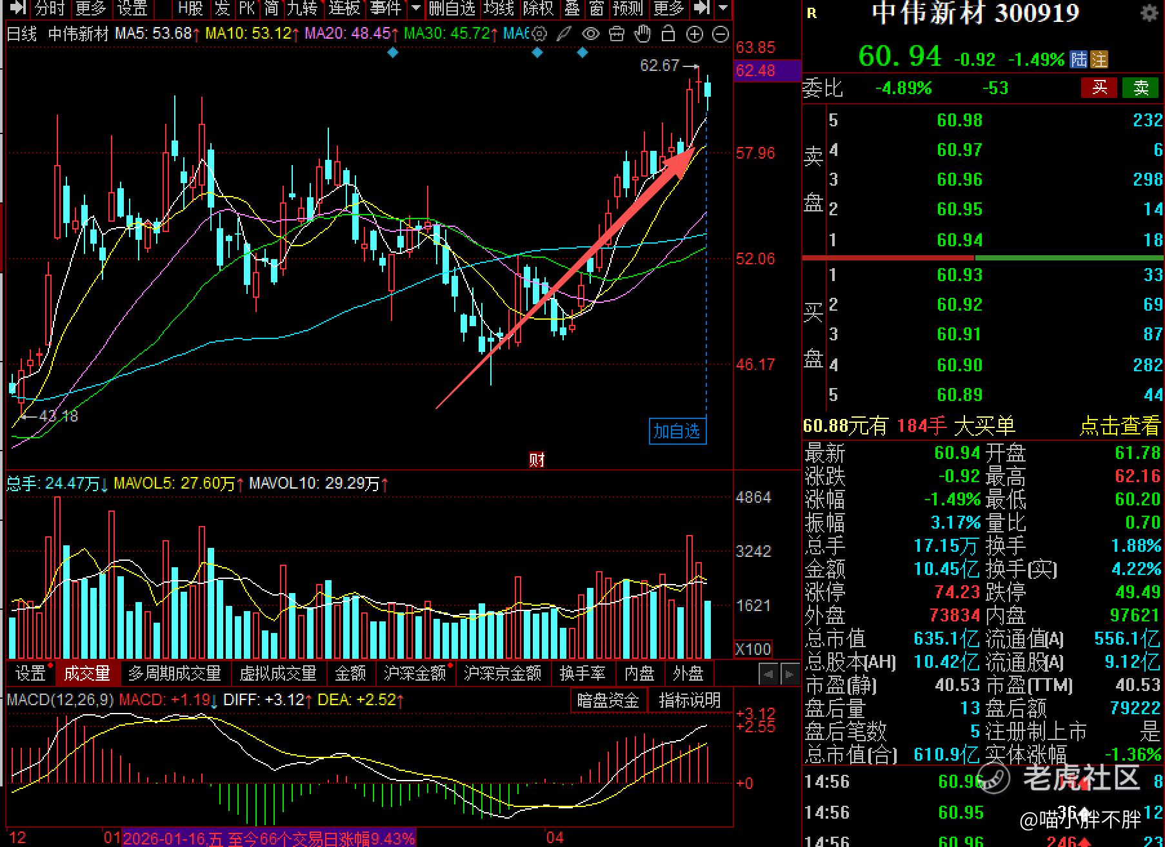Screen dimensions: 1165x847
Task: Open settings gear beside stock name
Action: pyautogui.click(x=1150, y=13)
